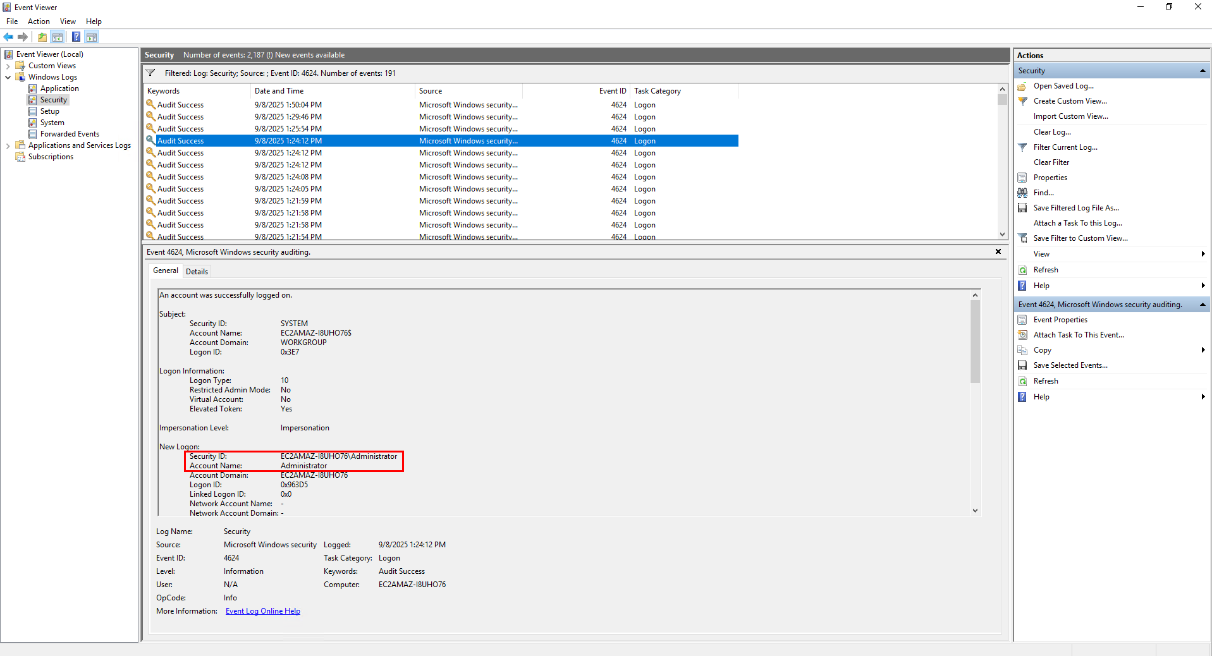Viewport: 1212px width, 656px height.
Task: Toggle Show/Hide Action Pane toolbar button
Action: pyautogui.click(x=92, y=37)
